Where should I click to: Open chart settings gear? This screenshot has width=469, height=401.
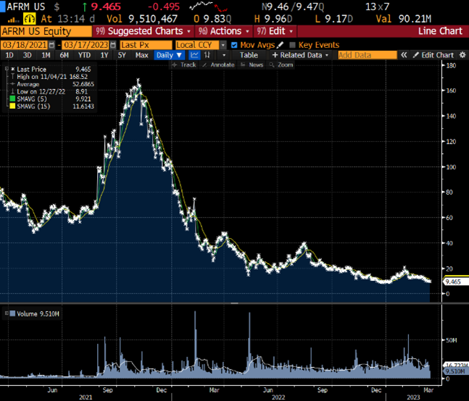pyautogui.click(x=462, y=55)
